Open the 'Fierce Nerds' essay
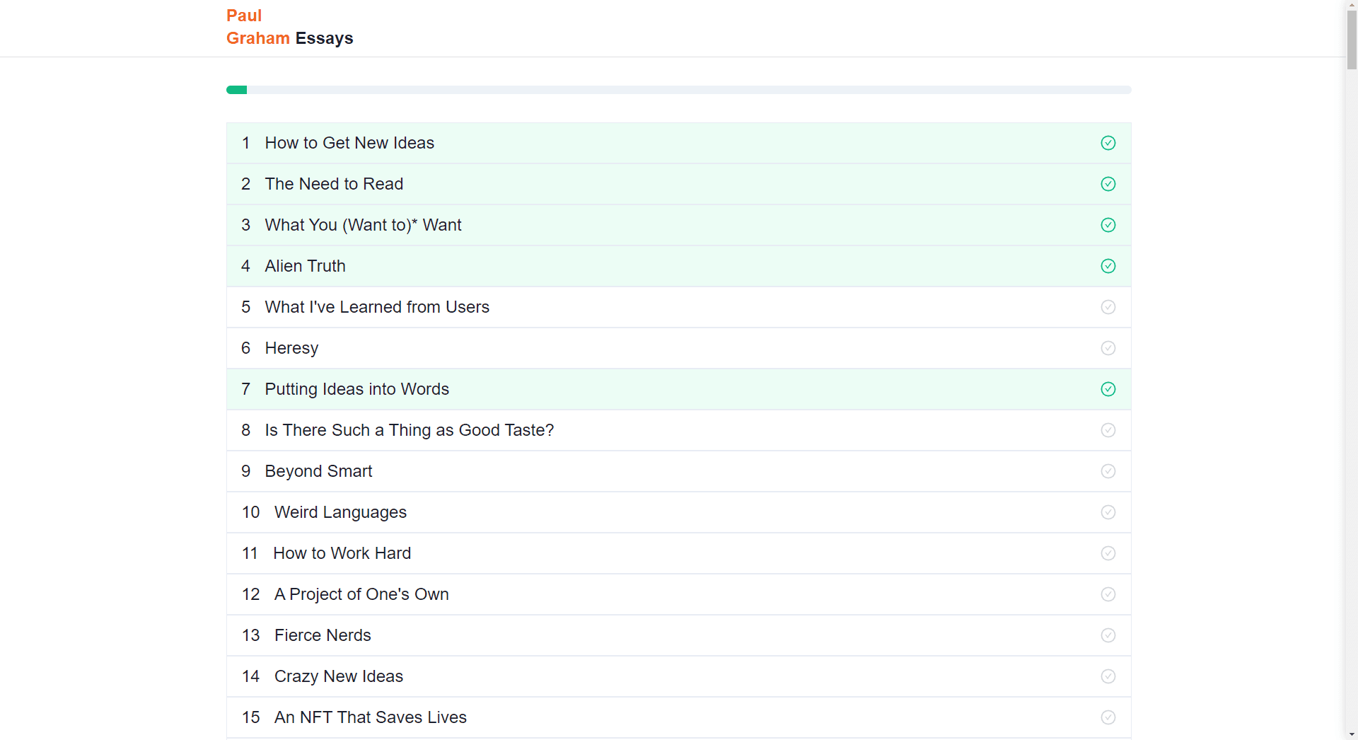The width and height of the screenshot is (1358, 740). [x=323, y=635]
